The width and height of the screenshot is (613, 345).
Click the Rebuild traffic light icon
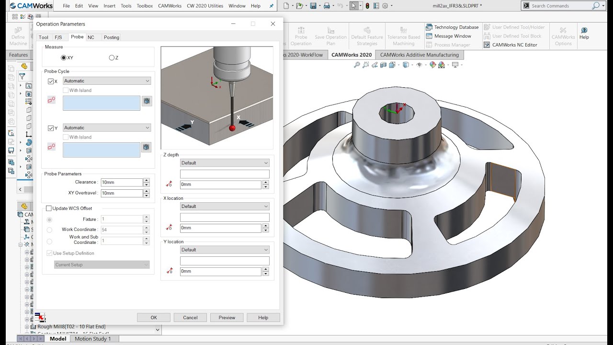coord(367,6)
